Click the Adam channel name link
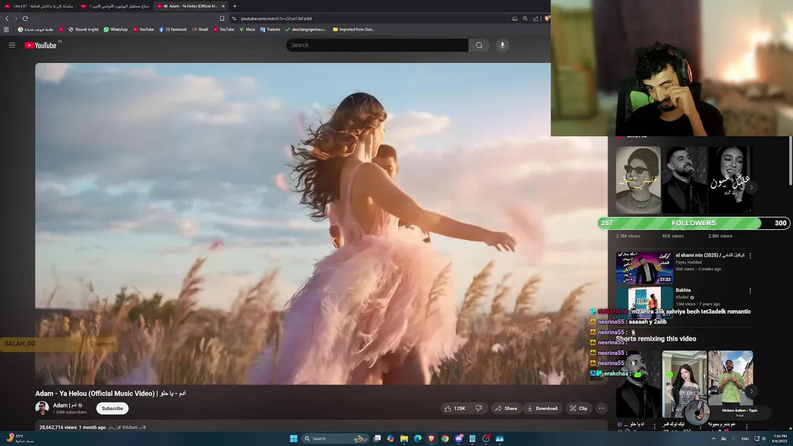 point(64,405)
